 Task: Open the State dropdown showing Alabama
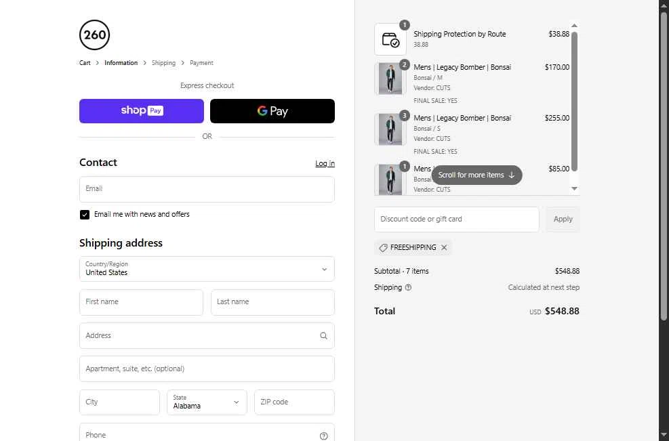click(207, 402)
